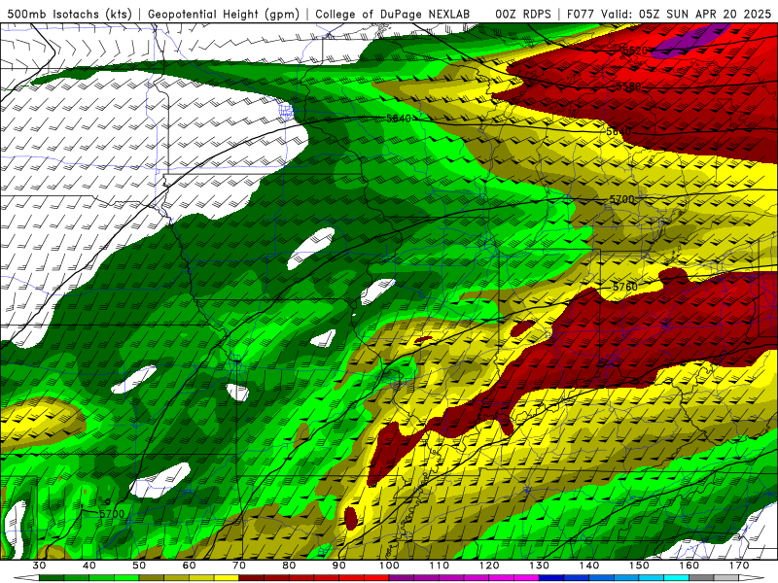Click the 'Geopotential Height (gpm)' title text
Screen dimensions: 778x583
[x=224, y=15]
